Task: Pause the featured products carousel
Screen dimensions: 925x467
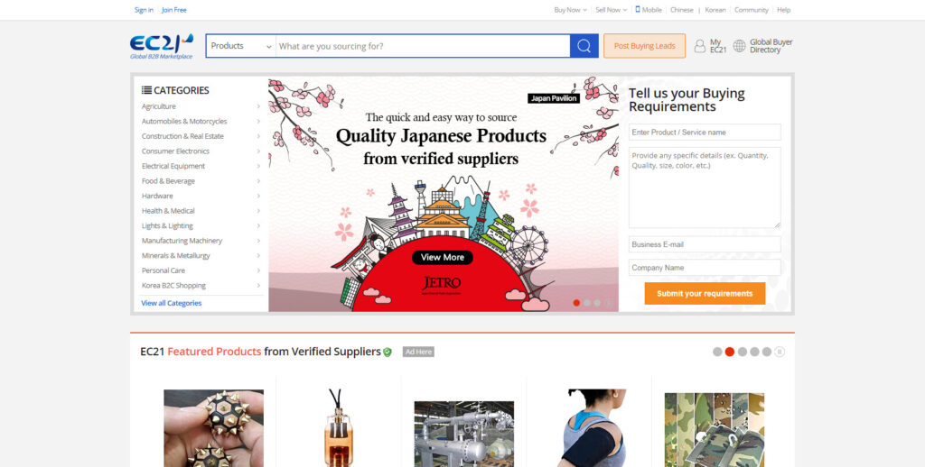Action: tap(780, 352)
